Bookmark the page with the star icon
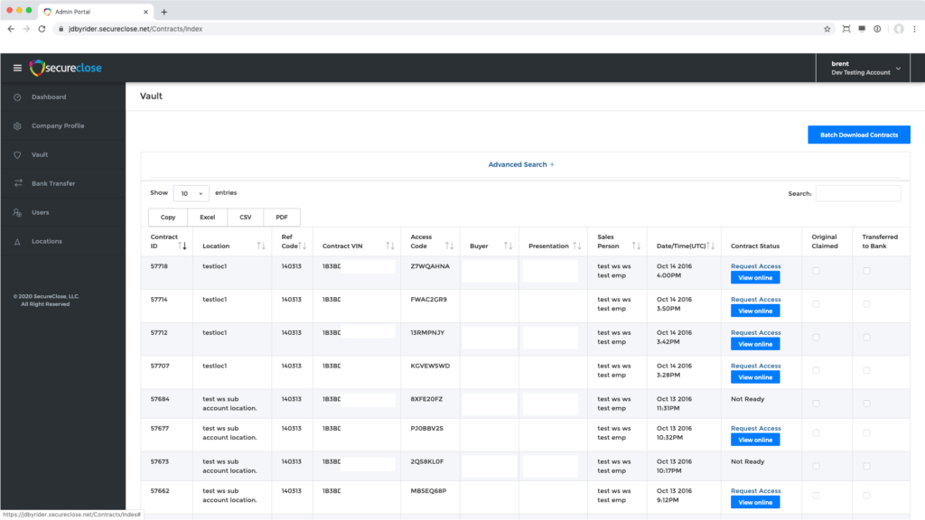The image size is (925, 520). point(827,29)
